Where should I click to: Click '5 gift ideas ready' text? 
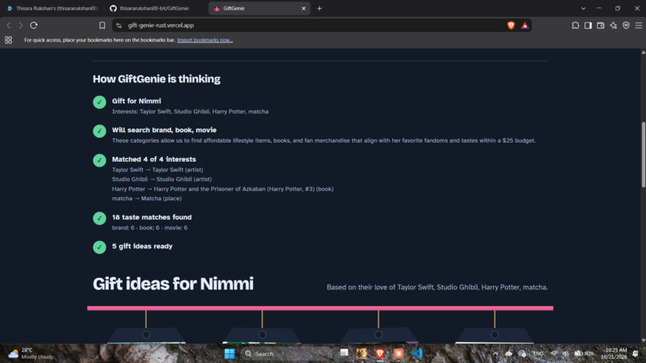pyautogui.click(x=142, y=246)
